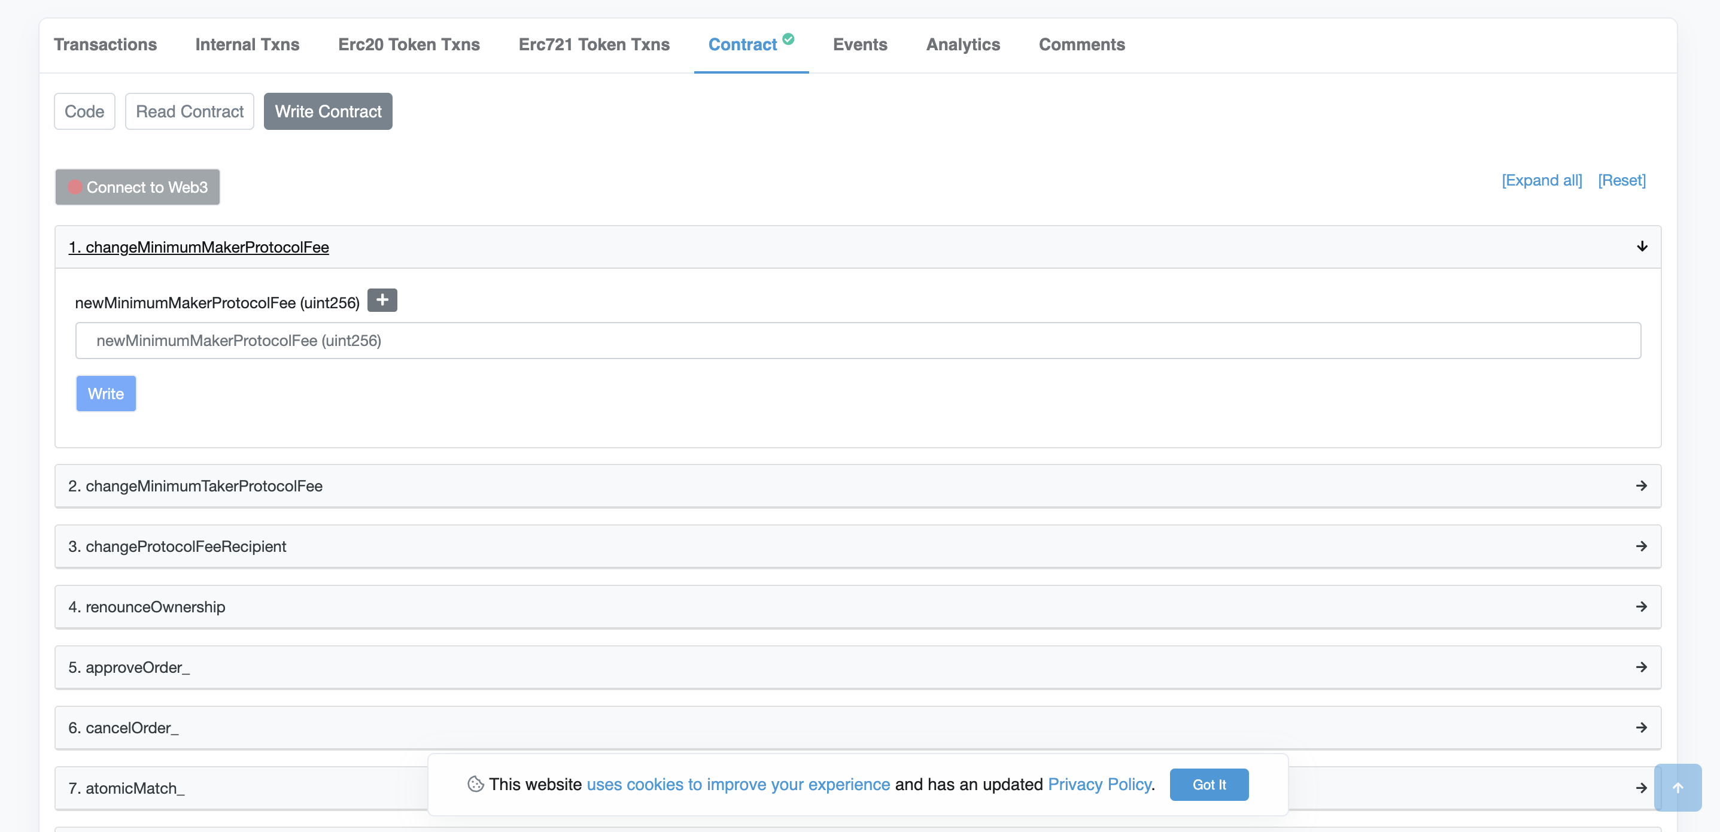Click the newMinimumMakerProtocolFee input field
Screen dimensions: 1720x832
858,340
